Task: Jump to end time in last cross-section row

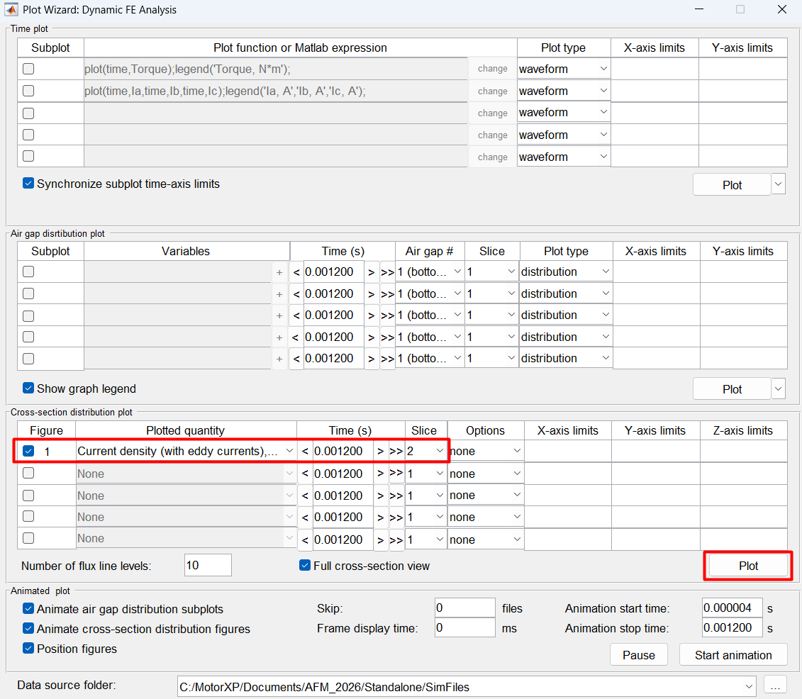Action: (396, 540)
